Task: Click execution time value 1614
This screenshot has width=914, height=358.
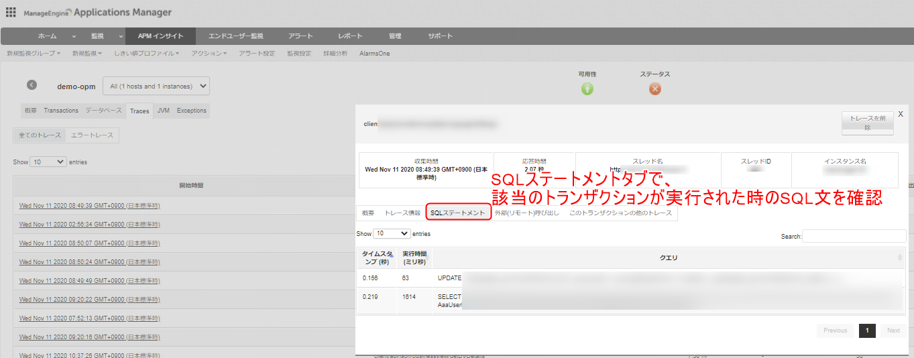Action: pos(409,296)
